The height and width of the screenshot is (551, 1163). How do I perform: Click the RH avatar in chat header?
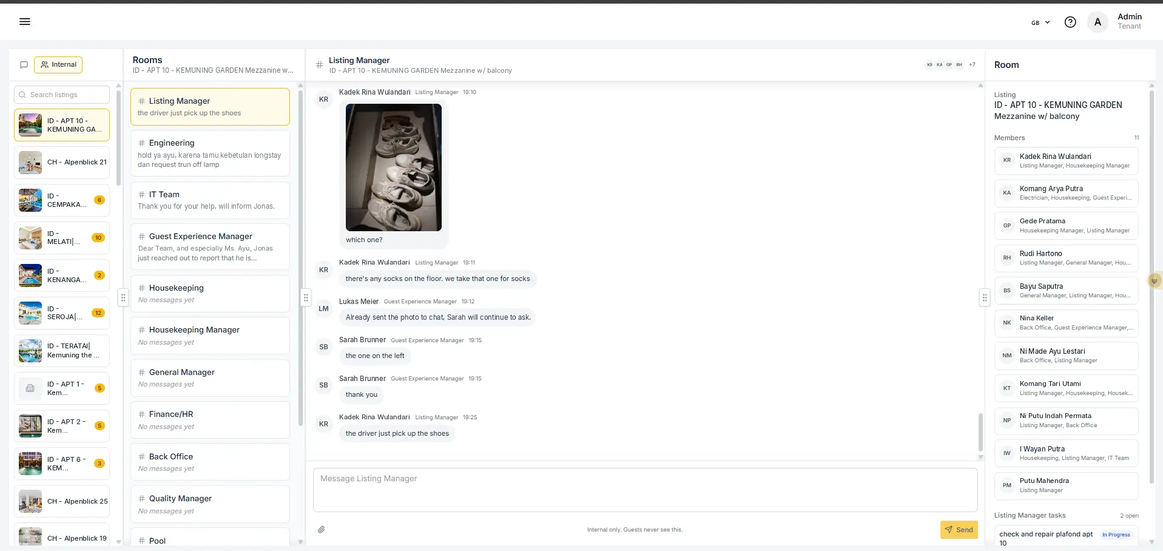pyautogui.click(x=959, y=65)
